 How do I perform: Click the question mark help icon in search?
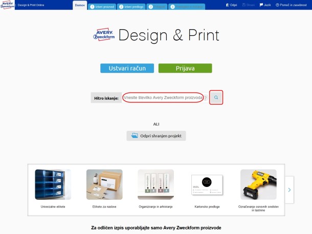(x=206, y=98)
